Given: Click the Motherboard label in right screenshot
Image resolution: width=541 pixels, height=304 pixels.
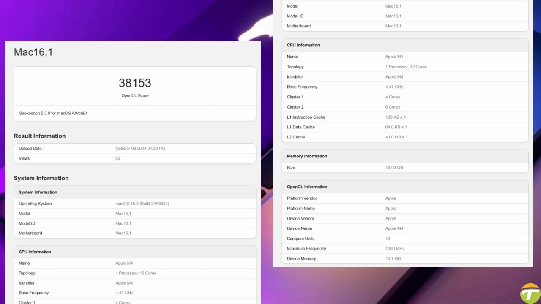Looking at the screenshot, I should click(299, 26).
